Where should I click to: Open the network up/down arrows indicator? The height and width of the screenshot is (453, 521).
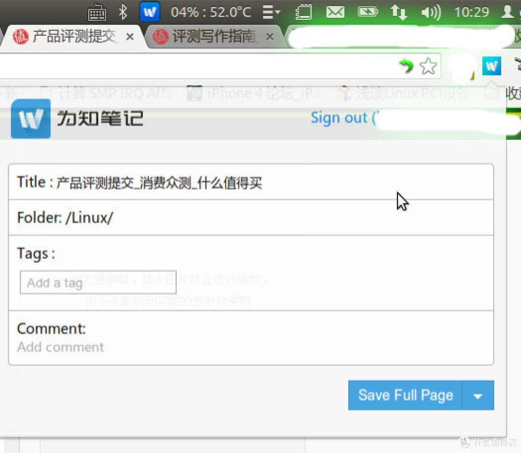coord(398,12)
